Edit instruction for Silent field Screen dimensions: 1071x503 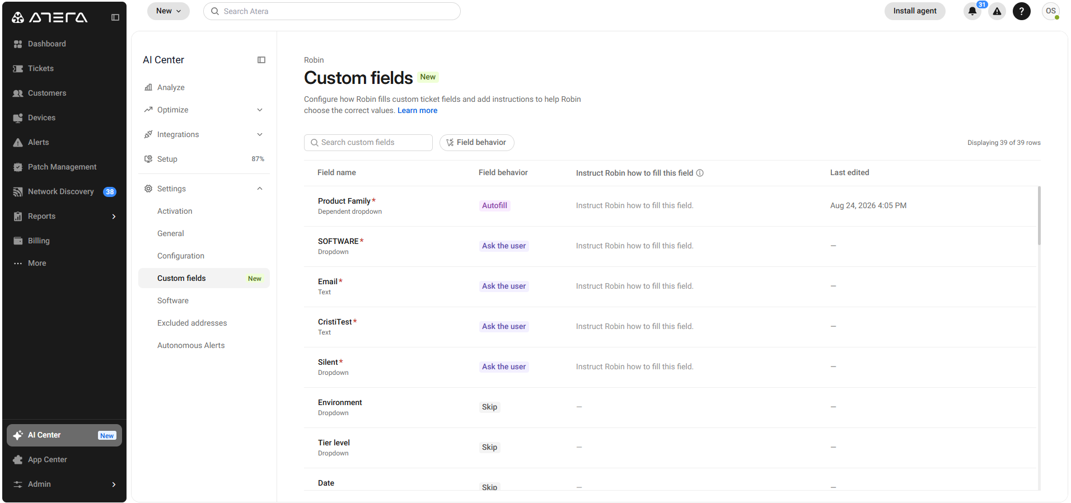click(634, 366)
